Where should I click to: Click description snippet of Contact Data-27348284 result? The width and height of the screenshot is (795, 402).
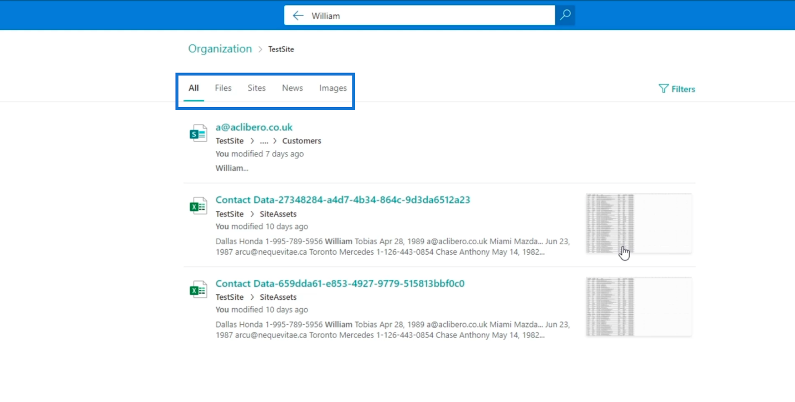[x=393, y=247]
